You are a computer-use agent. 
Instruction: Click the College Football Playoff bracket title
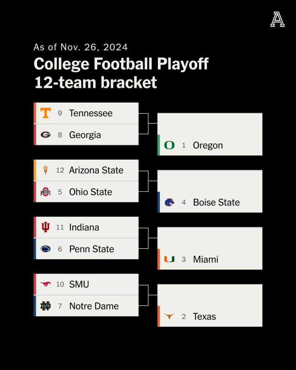pyautogui.click(x=121, y=73)
